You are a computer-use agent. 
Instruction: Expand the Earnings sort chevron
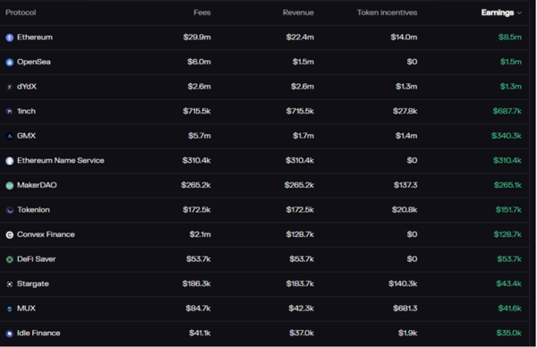coord(519,13)
